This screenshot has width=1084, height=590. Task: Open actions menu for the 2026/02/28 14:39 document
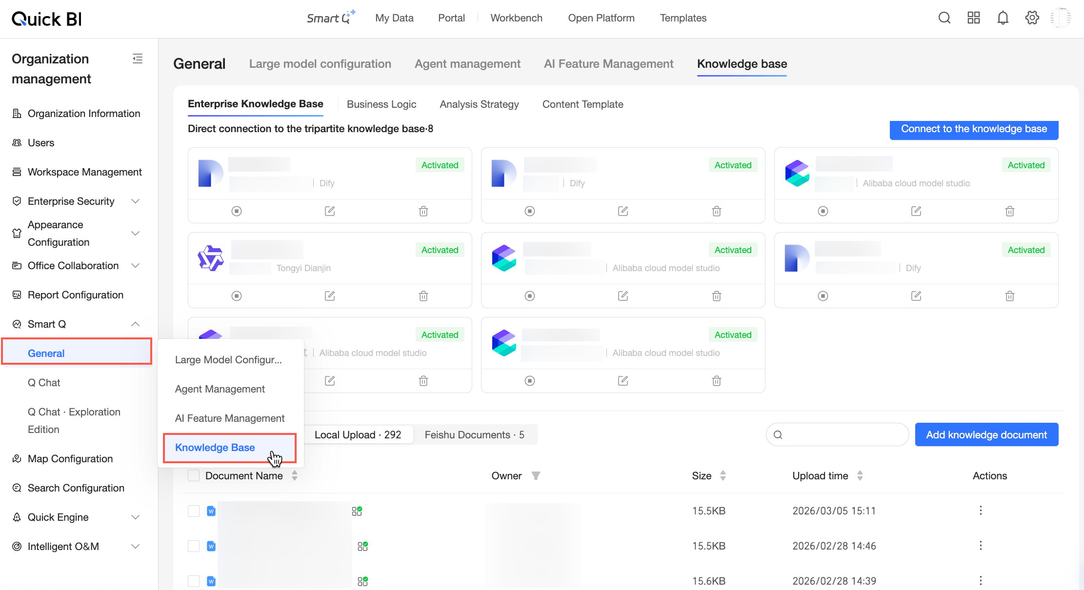coord(981,581)
